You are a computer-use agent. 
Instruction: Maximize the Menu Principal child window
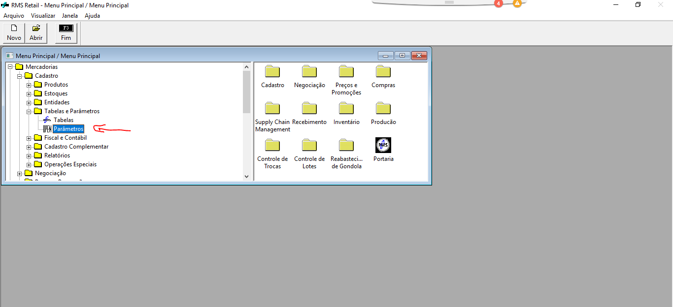(x=403, y=56)
